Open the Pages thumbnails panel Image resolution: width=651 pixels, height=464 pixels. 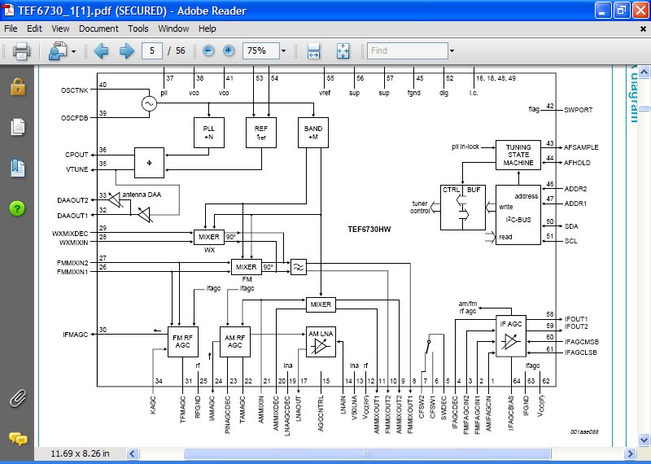(17, 127)
